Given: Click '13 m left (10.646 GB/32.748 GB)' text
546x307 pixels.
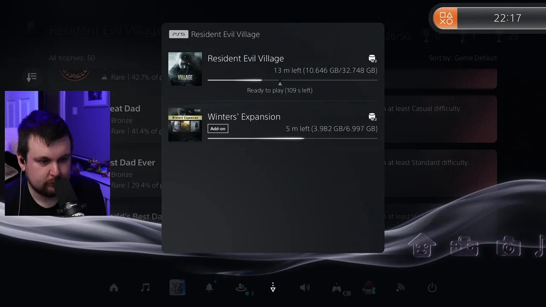Looking at the screenshot, I should [x=325, y=70].
